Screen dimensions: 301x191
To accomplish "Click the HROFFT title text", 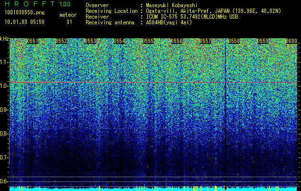I will 30,4.
